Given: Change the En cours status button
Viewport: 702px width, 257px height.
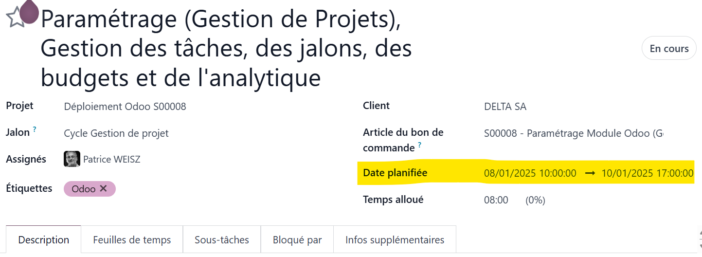Looking at the screenshot, I should point(669,48).
